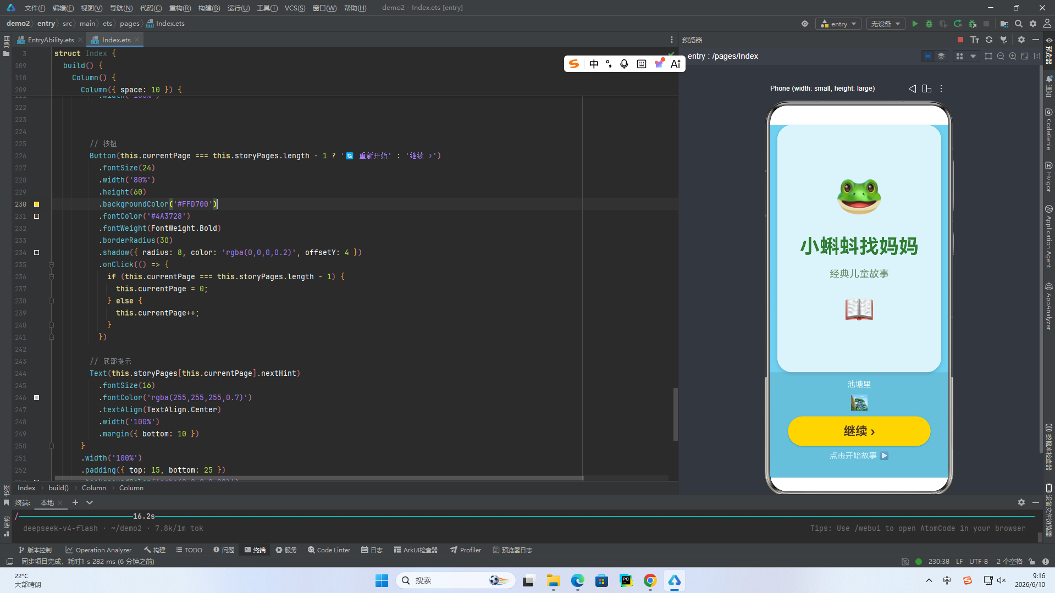The height and width of the screenshot is (593, 1055).
Task: Toggle Sogou soft keyboard icon
Action: [642, 64]
